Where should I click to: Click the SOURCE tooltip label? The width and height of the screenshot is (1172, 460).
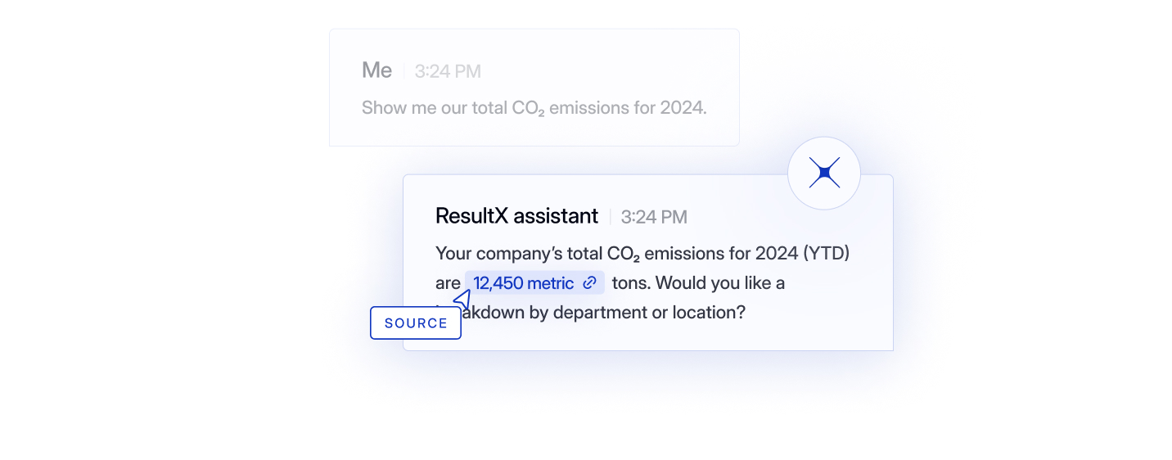click(416, 322)
